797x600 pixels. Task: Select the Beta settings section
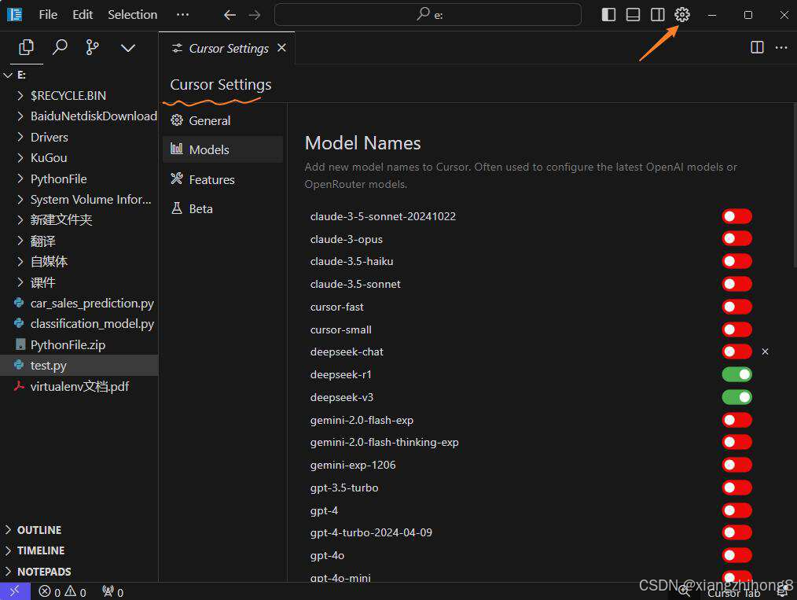click(x=222, y=208)
